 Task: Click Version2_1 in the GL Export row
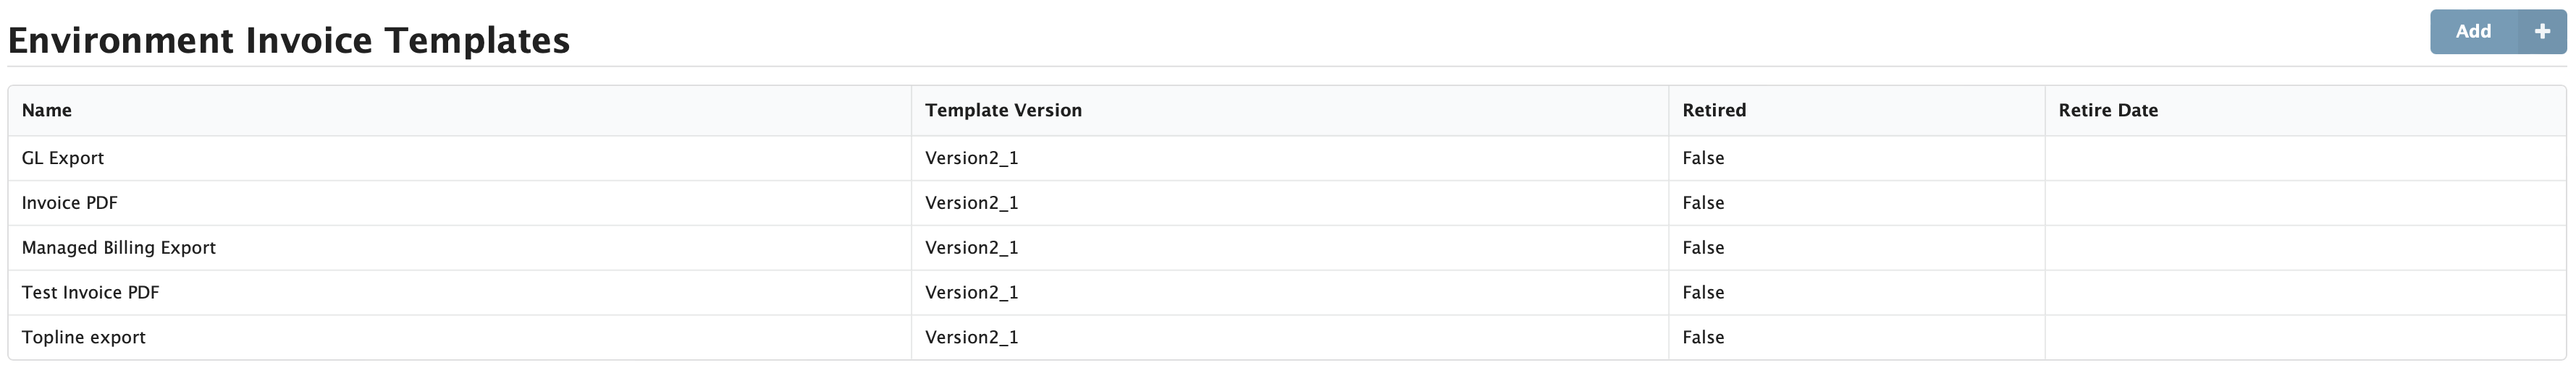(971, 158)
